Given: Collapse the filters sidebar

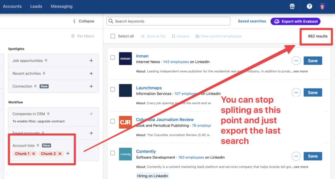Looking at the screenshot, I should pyautogui.click(x=84, y=21).
